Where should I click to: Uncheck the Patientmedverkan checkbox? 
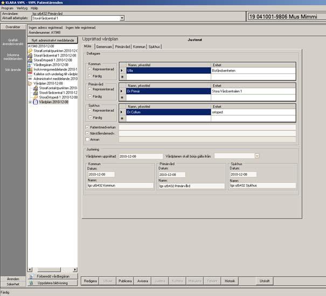87,127
